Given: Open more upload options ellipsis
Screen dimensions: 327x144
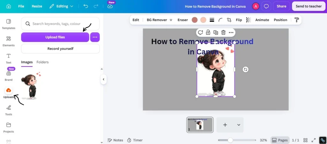Looking at the screenshot, I should [95, 37].
